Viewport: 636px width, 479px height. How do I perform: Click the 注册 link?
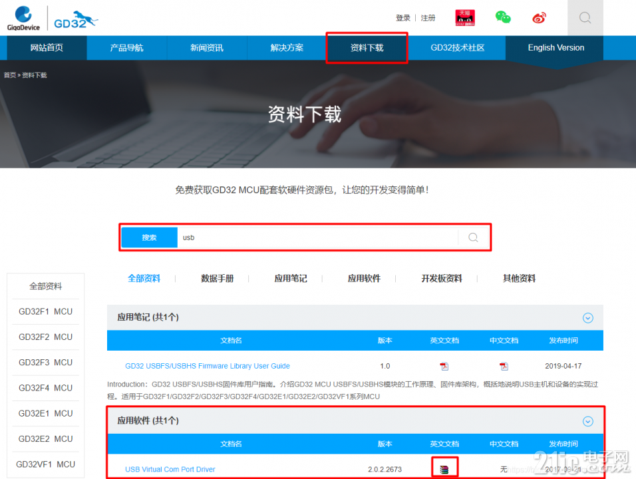pos(428,18)
